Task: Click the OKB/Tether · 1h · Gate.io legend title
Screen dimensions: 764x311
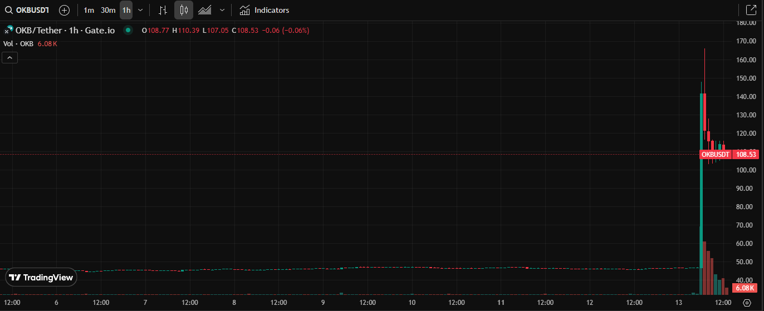Action: [x=65, y=30]
